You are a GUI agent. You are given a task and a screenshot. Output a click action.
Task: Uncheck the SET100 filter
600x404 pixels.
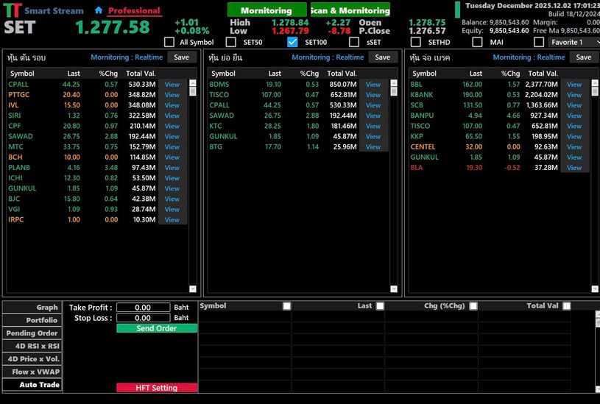click(x=292, y=42)
